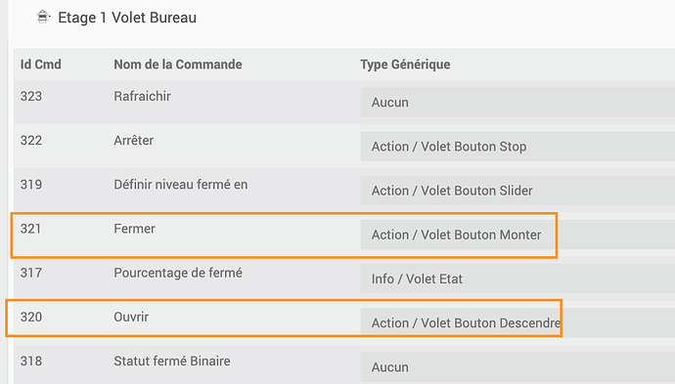This screenshot has height=384, width=675.
Task: Select the Fermer command name
Action: click(x=134, y=229)
